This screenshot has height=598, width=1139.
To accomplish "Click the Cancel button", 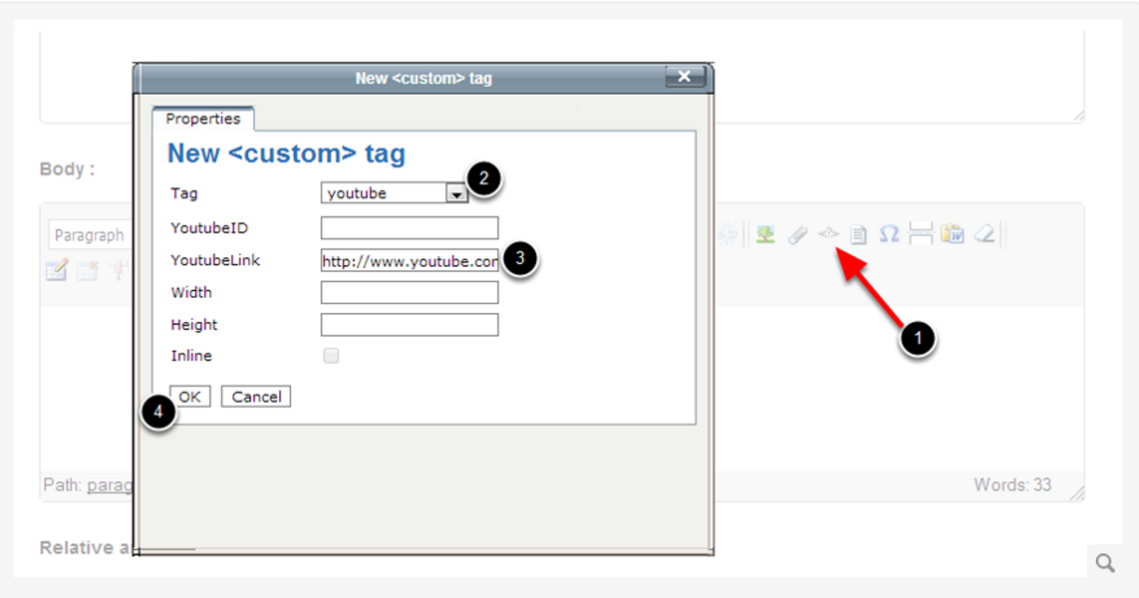I will tap(256, 396).
